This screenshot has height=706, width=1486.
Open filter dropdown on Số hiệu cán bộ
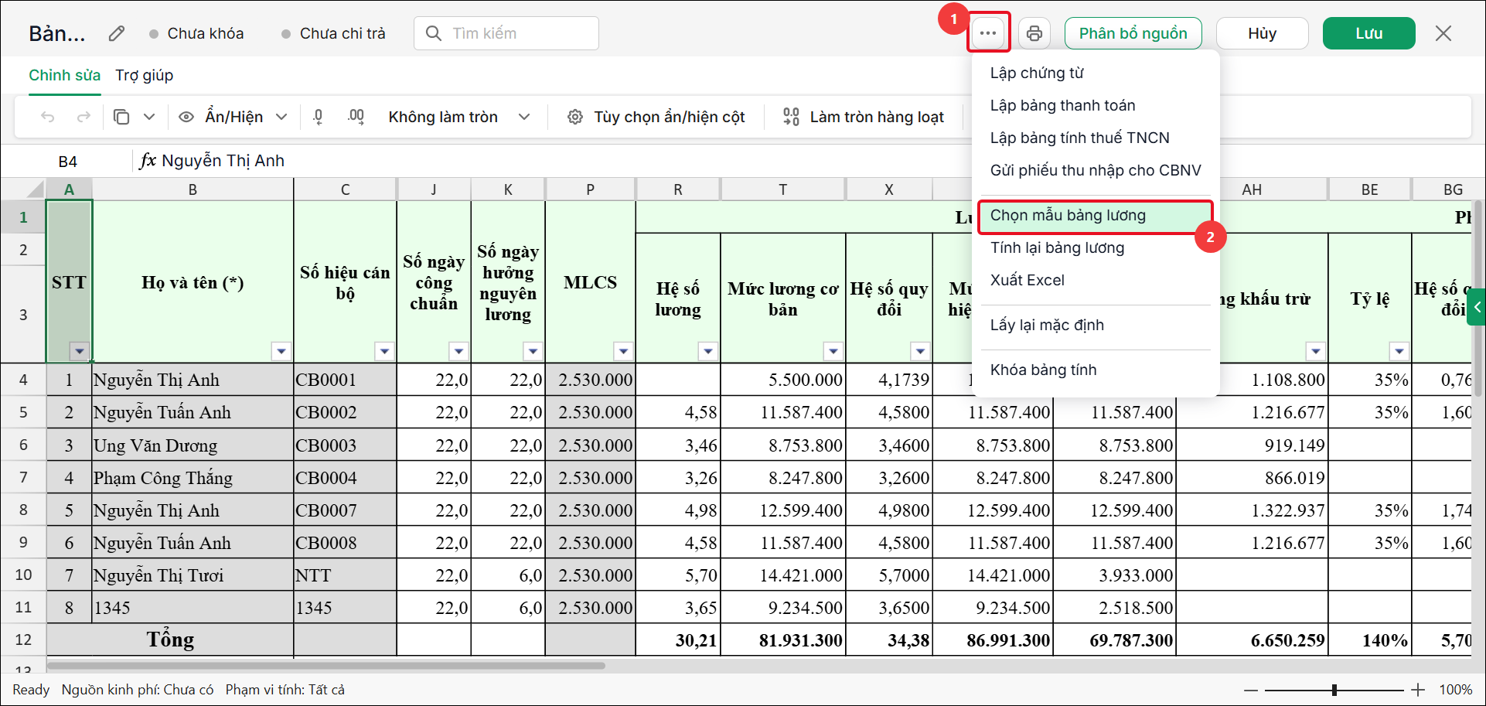tap(384, 351)
